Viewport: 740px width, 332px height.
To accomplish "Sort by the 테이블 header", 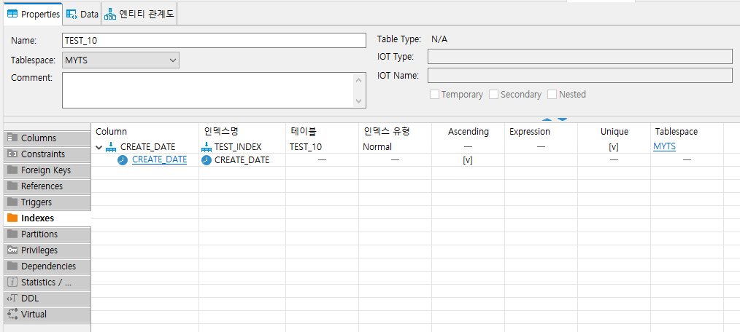I will coord(322,132).
